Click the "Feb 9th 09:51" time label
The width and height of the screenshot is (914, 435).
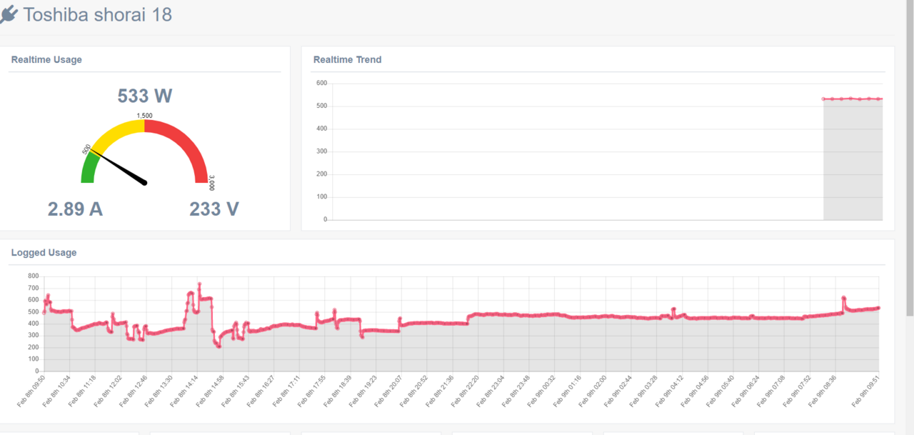865,391
